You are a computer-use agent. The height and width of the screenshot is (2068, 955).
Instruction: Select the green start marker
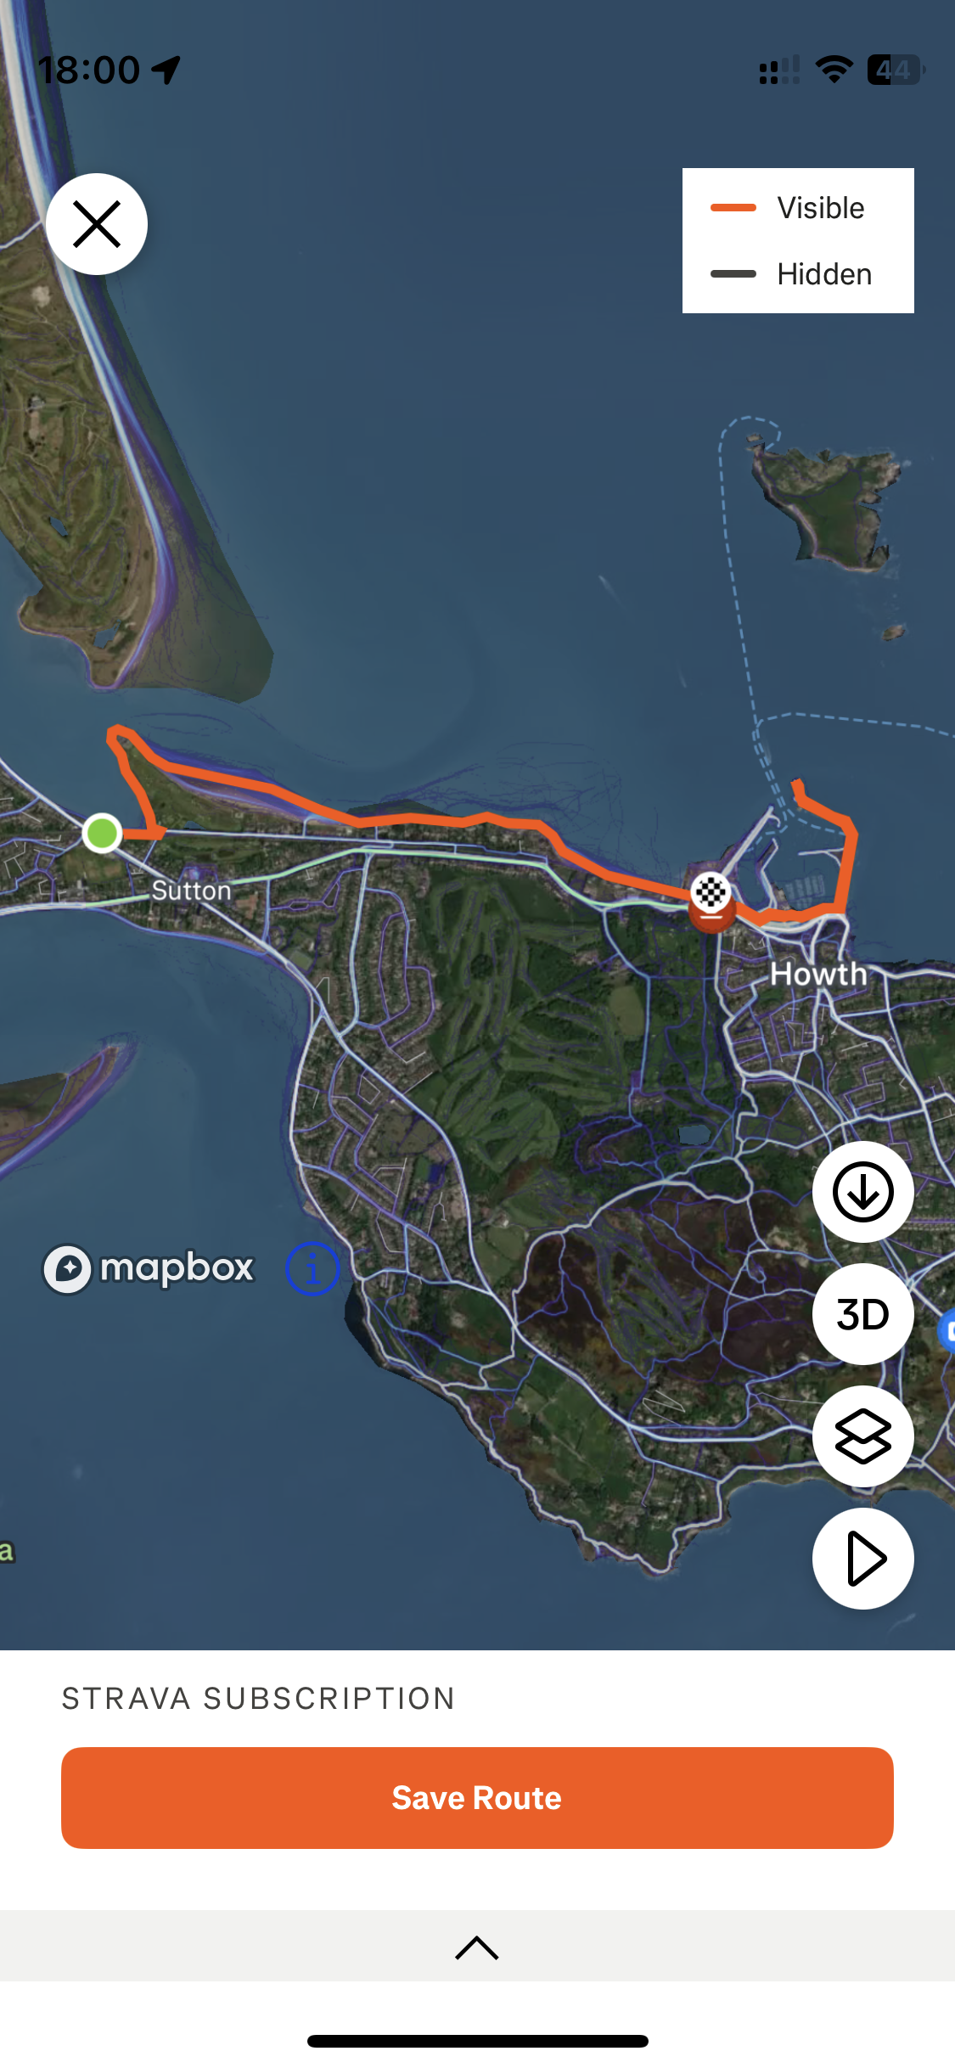103,833
